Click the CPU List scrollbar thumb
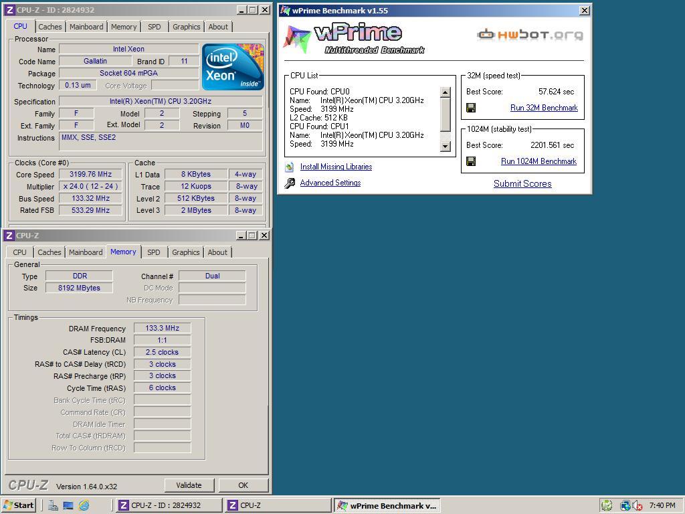This screenshot has width=685, height=514. (445, 114)
